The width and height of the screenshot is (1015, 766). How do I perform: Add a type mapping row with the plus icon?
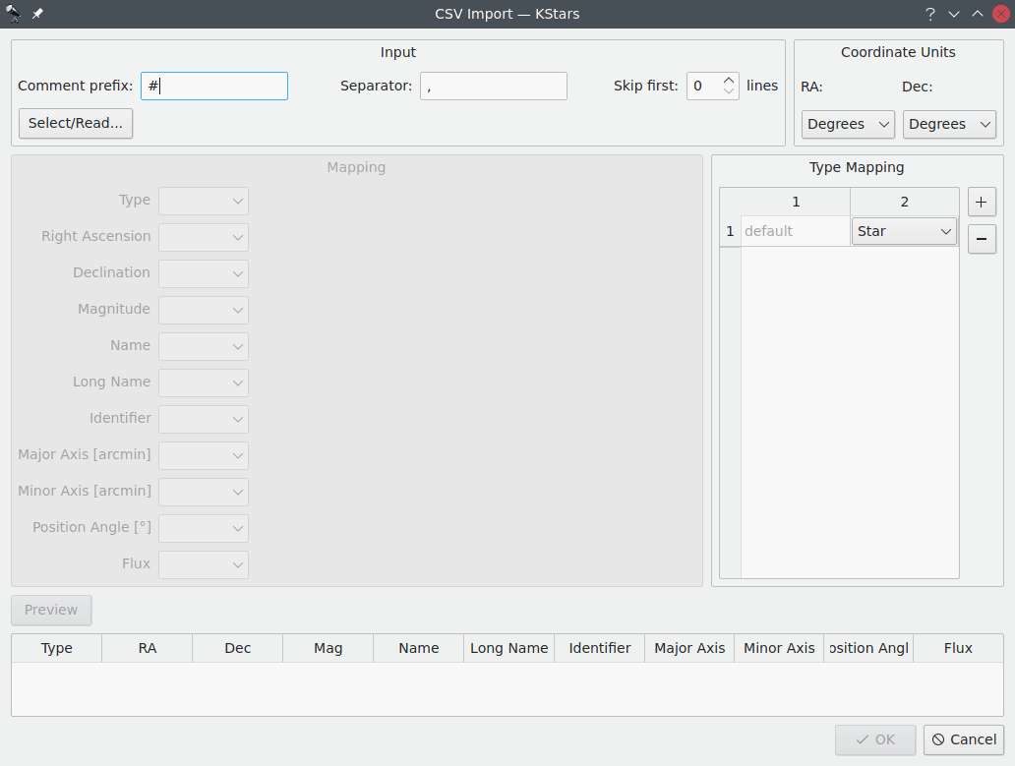coord(981,202)
